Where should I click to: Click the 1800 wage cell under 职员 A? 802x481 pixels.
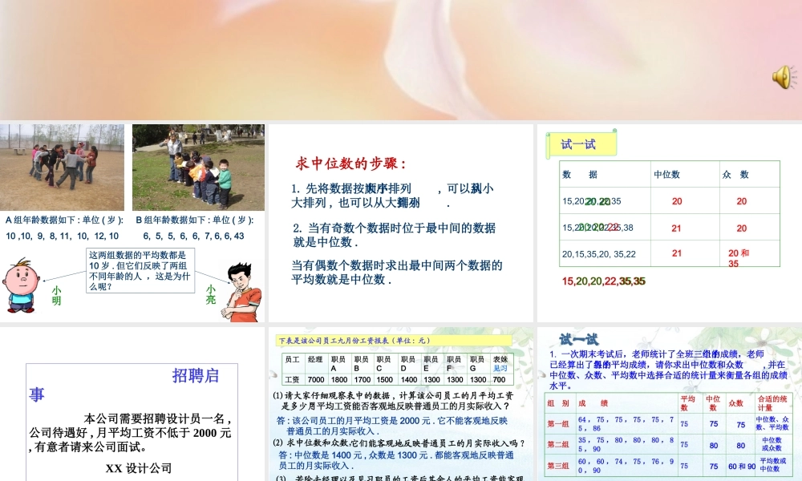click(x=338, y=379)
